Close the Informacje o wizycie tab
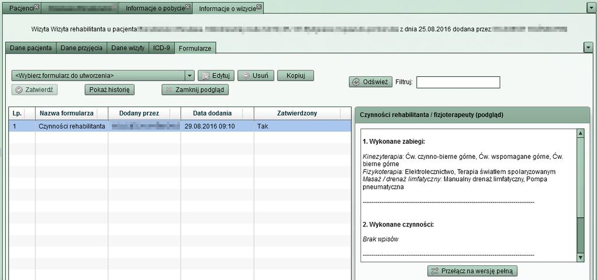Viewport: 597px width, 280px height. click(259, 7)
